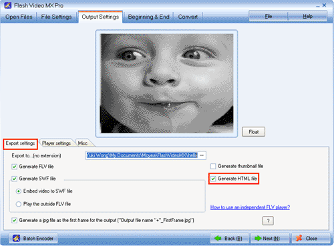Click the Float button
The height and width of the screenshot is (246, 334).
point(253,132)
